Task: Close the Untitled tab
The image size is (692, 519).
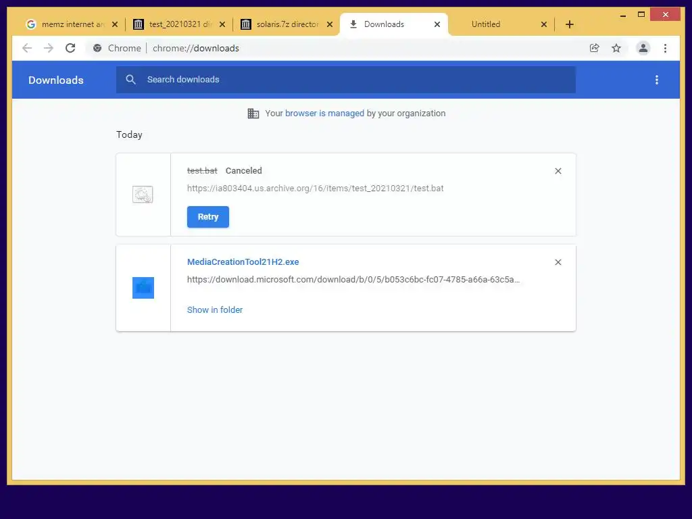Action: tap(544, 24)
